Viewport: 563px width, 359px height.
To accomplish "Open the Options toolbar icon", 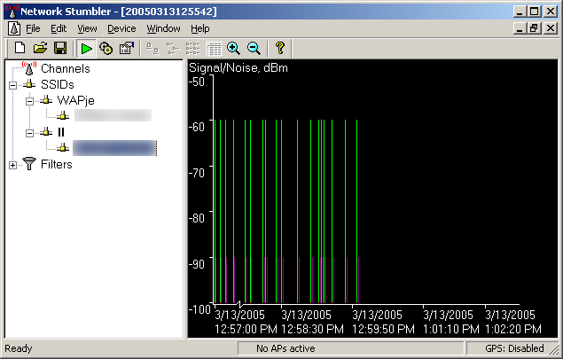I will pos(127,48).
